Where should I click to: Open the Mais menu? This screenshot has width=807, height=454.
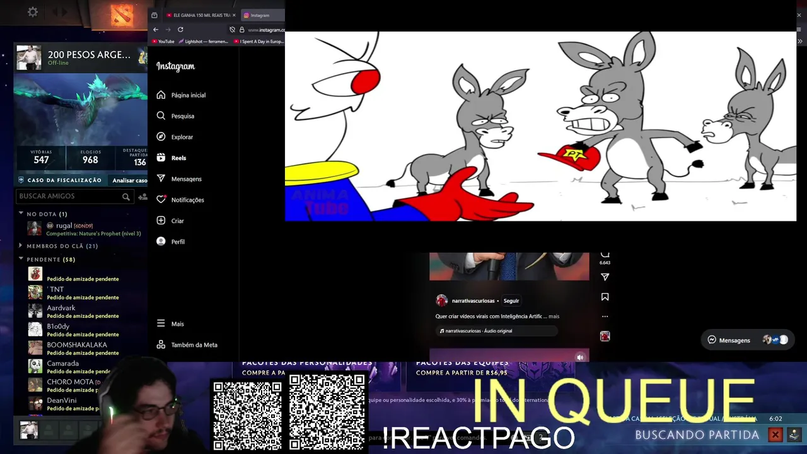[x=171, y=323]
